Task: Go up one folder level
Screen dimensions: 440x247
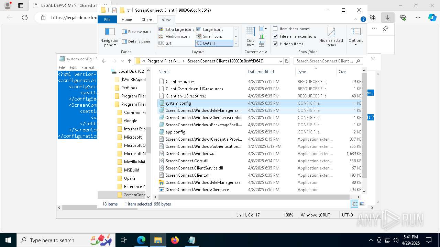Action: coord(130,61)
